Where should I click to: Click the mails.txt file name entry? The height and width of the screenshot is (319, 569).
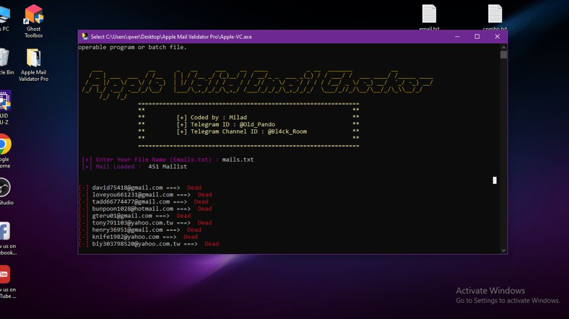[x=237, y=159]
